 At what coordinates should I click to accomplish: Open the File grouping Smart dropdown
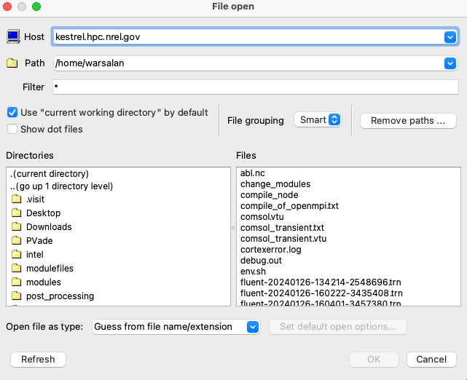318,120
